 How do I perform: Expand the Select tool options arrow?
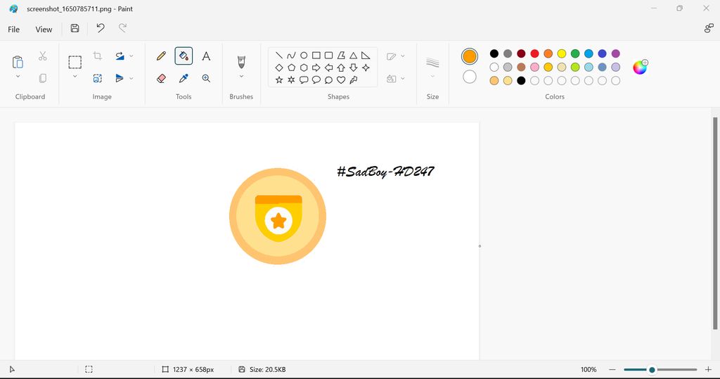point(75,76)
